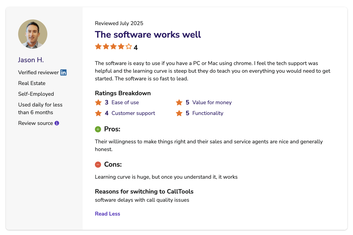Click Jason H.'s profile photo
353x235 pixels.
click(x=33, y=34)
